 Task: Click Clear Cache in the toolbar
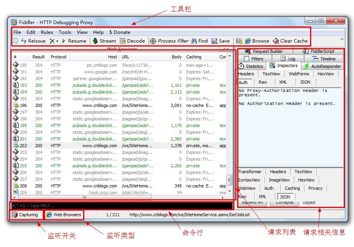pos(290,41)
